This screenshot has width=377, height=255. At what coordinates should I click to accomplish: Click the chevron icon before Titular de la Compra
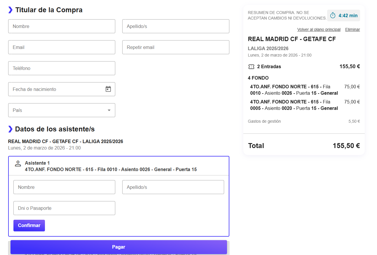pyautogui.click(x=11, y=10)
